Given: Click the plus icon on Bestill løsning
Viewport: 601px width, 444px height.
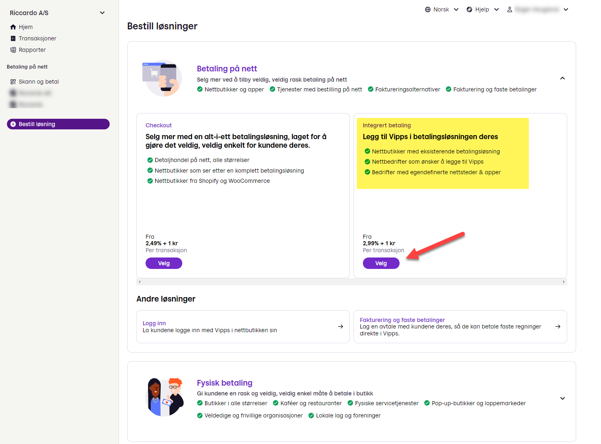Looking at the screenshot, I should coord(13,124).
